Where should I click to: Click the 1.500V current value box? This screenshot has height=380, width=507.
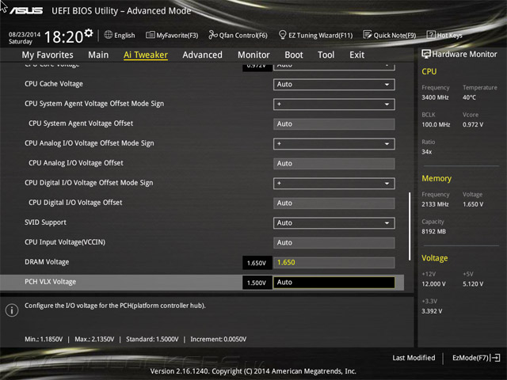click(257, 283)
